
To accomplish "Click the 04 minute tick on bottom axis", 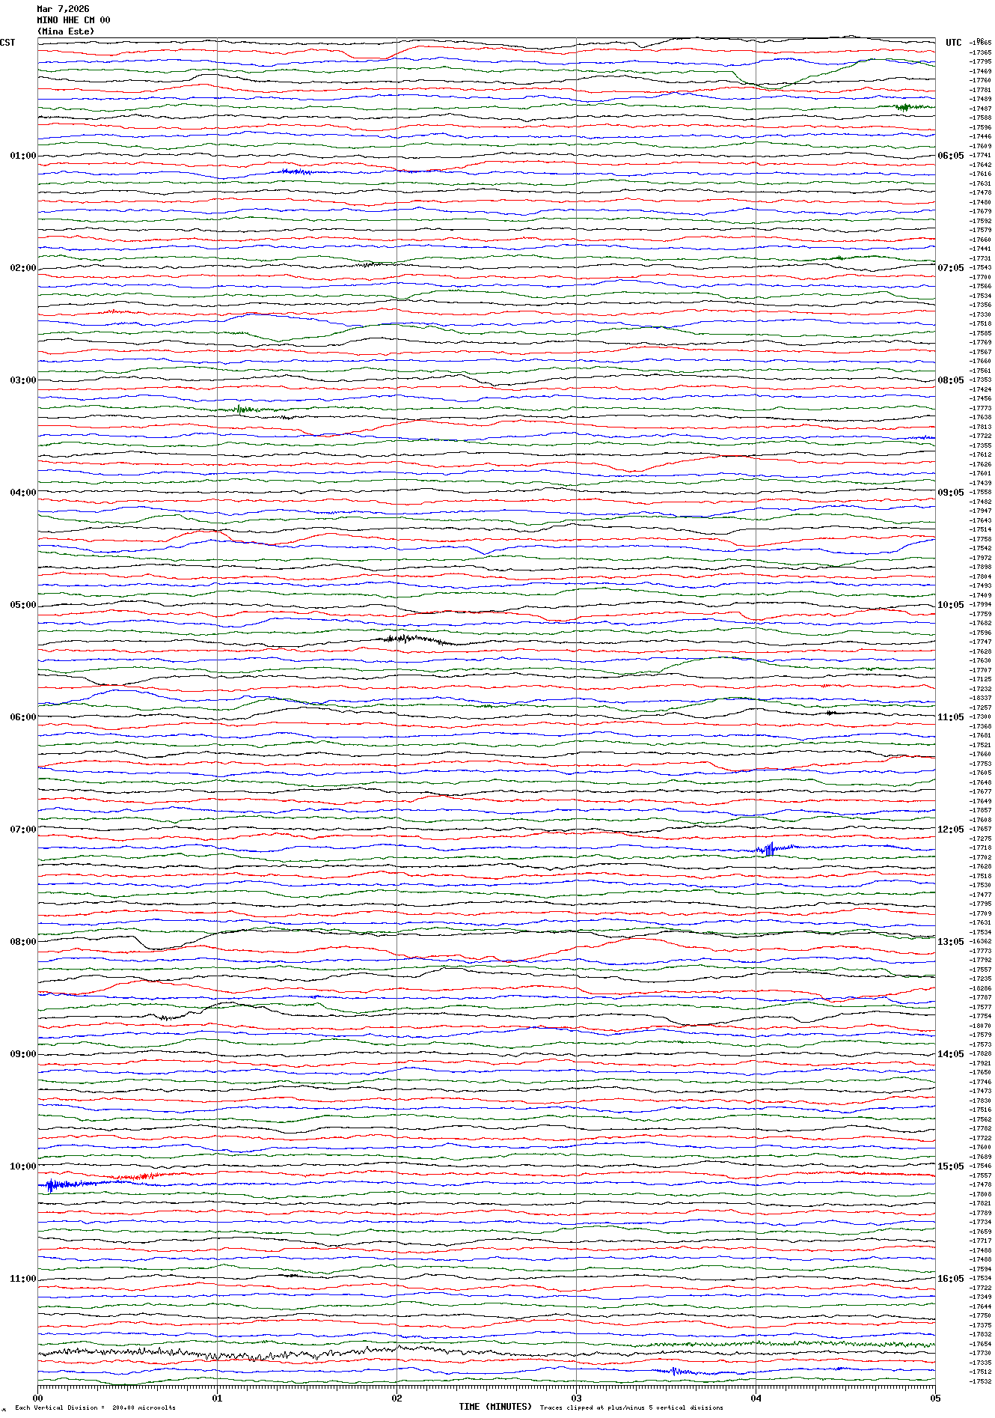I will (756, 1398).
